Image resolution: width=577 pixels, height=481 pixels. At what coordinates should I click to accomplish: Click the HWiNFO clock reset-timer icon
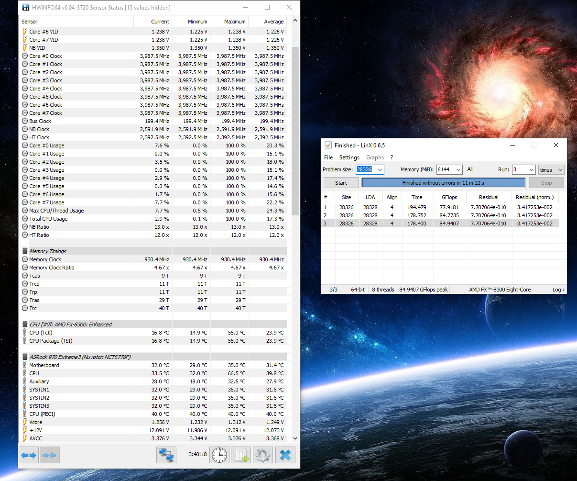click(x=219, y=455)
